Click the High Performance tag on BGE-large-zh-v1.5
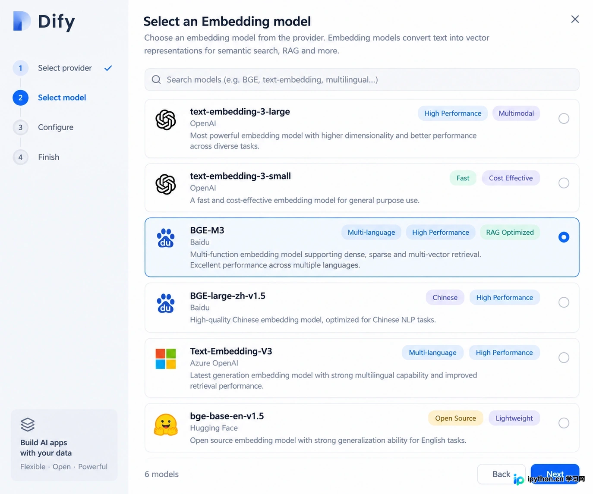593x494 pixels. click(x=505, y=298)
